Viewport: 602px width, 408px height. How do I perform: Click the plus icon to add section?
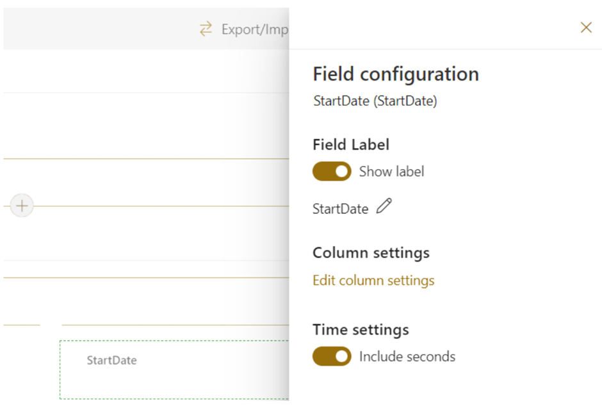pos(22,206)
